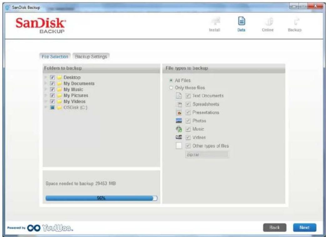Screen dimensions: 326x237
Task: Click the SanDisk Backup title bar app icon
Action: [8, 8]
